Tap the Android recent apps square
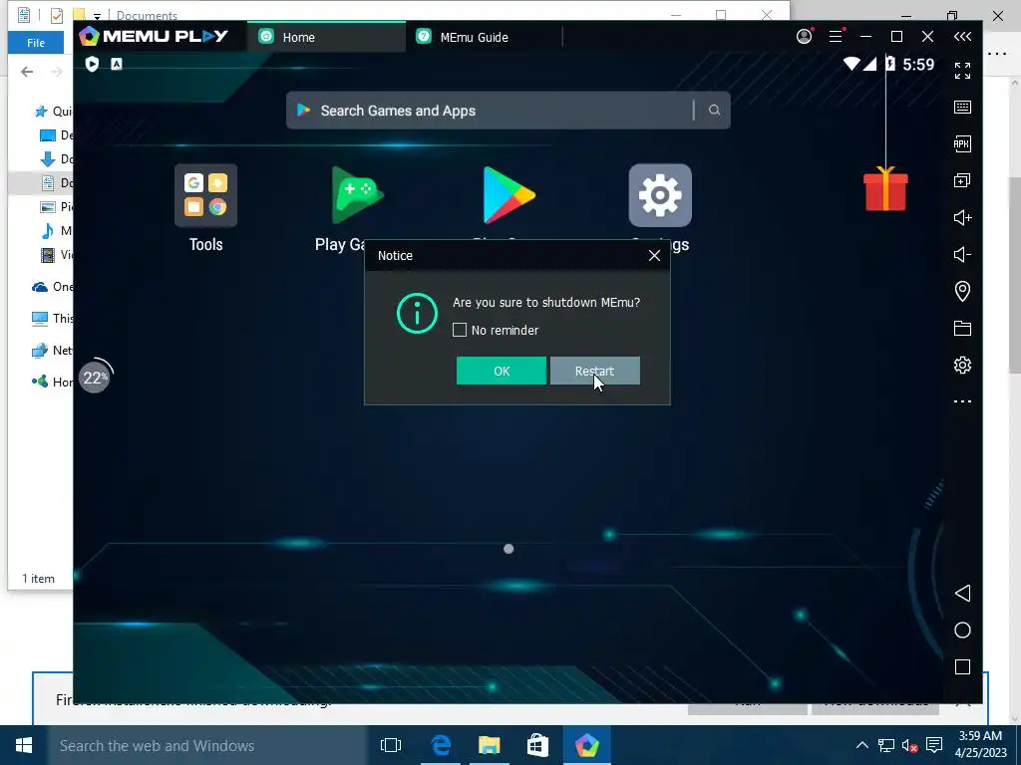The width and height of the screenshot is (1021, 765). (962, 666)
